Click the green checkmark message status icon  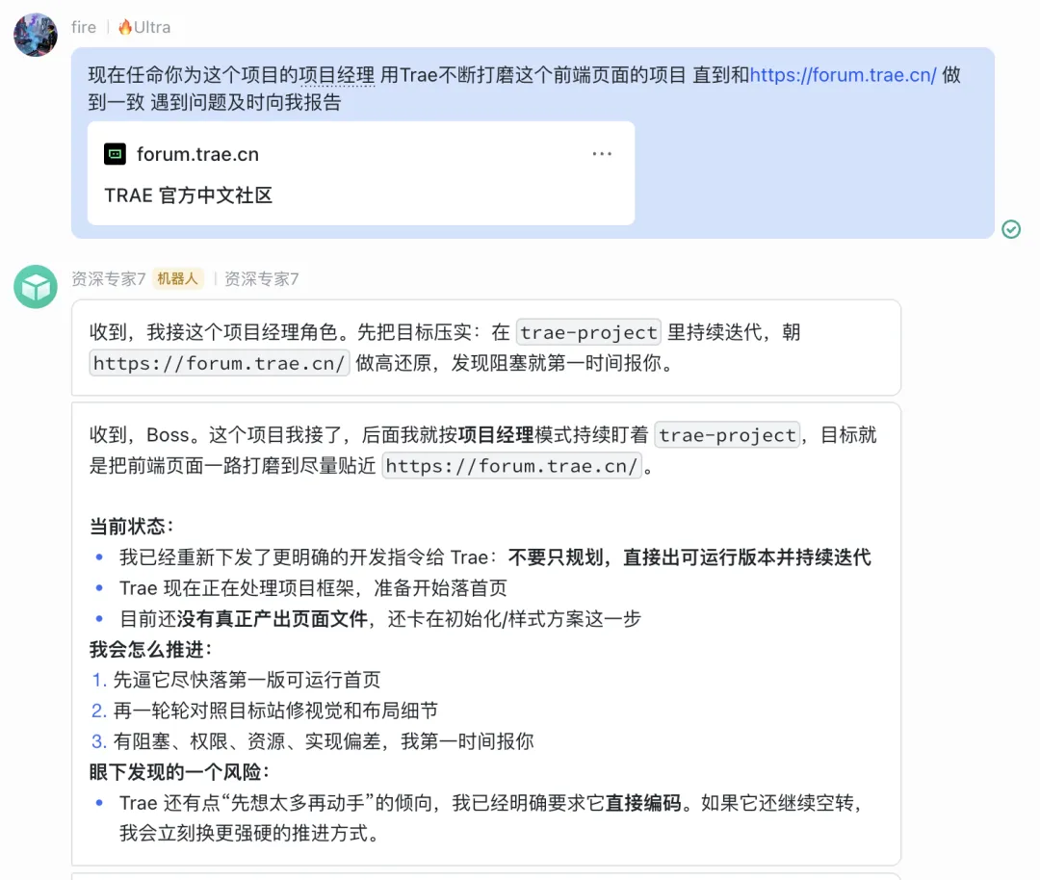[x=1011, y=229]
